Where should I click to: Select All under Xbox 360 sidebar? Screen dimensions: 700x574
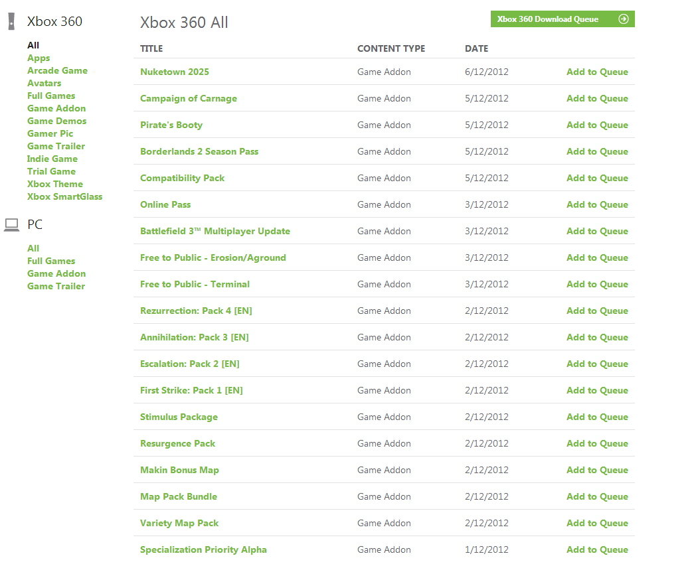pyautogui.click(x=33, y=46)
